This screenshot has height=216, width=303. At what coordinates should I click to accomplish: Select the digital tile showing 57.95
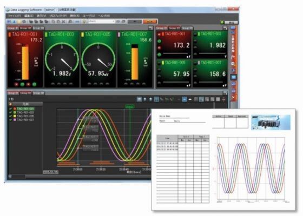tap(174, 73)
